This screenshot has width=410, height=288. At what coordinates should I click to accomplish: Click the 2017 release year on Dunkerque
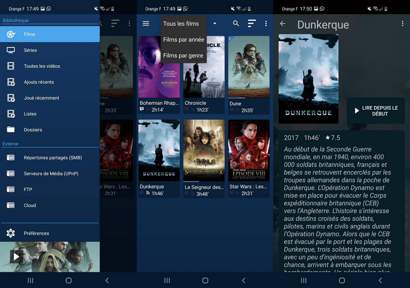tap(291, 138)
